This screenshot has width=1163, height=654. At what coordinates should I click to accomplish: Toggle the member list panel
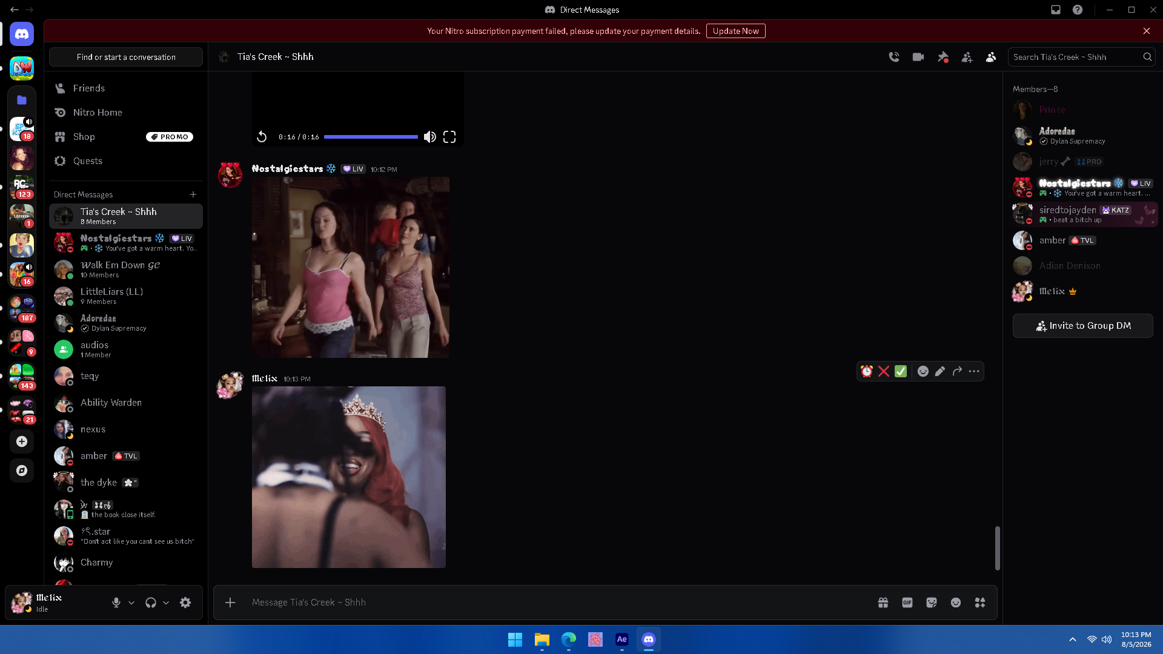pos(991,57)
